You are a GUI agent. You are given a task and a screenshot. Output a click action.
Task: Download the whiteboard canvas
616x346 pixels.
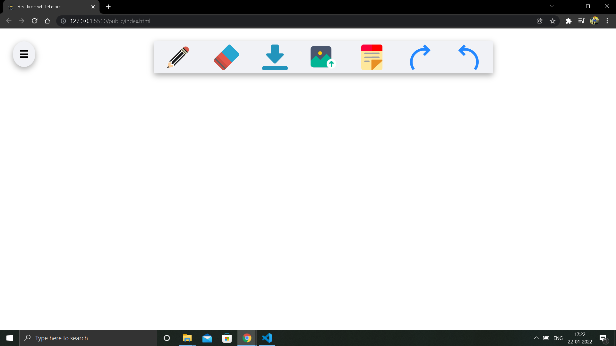tap(275, 57)
